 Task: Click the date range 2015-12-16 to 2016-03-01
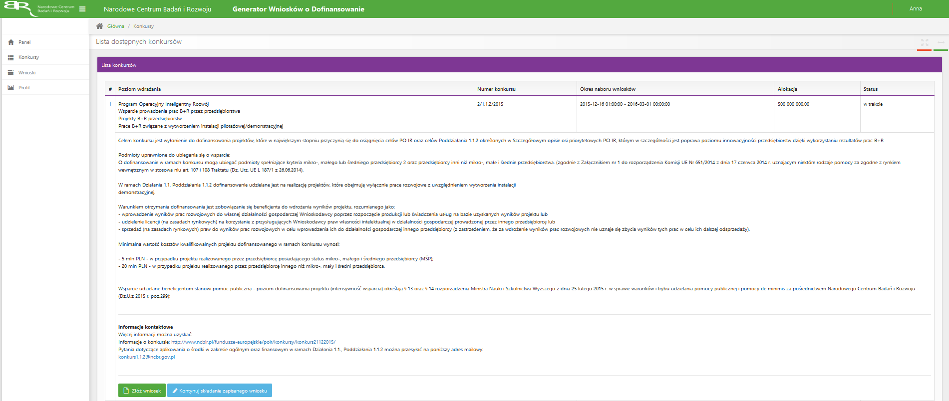(625, 104)
